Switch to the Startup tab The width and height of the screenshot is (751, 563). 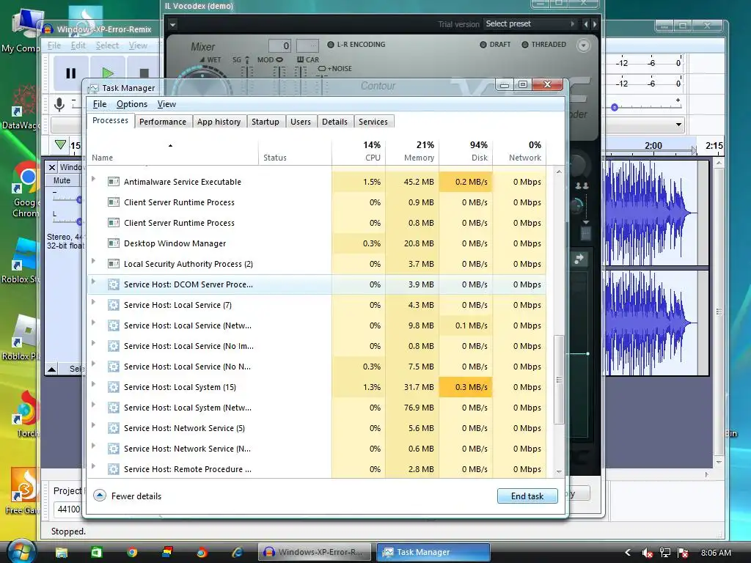(265, 122)
